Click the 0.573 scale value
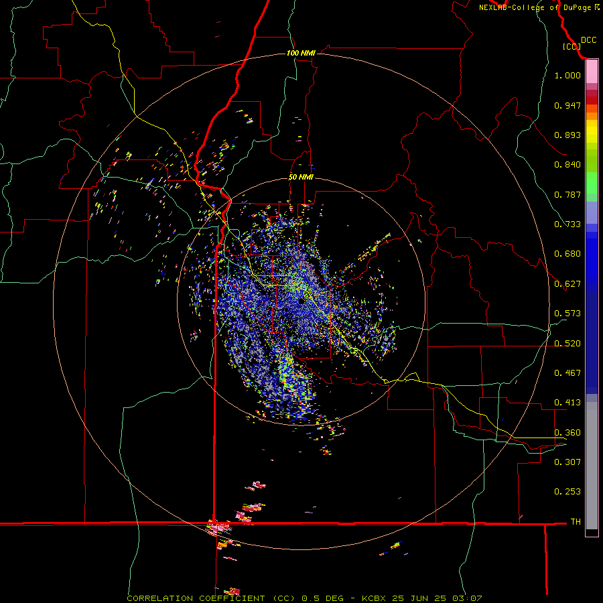The height and width of the screenshot is (603, 603). (567, 314)
